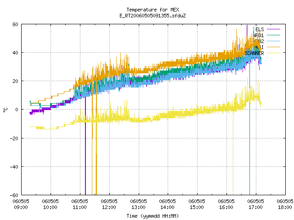This screenshot has height=220, width=294.
Task: Click the y-axis label 40
Action: tap(15, 53)
